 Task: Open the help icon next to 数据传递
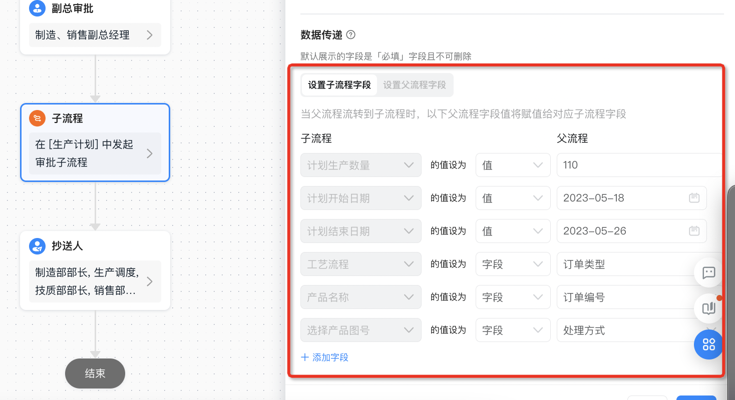(351, 35)
